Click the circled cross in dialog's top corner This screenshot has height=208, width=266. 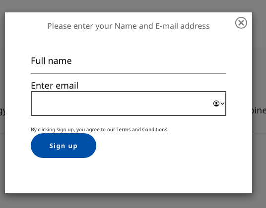pyautogui.click(x=241, y=23)
